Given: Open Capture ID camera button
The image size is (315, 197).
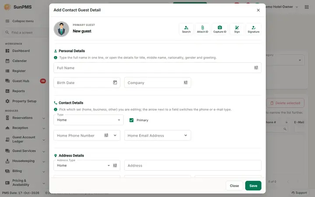Looking at the screenshot, I should 220,29.
